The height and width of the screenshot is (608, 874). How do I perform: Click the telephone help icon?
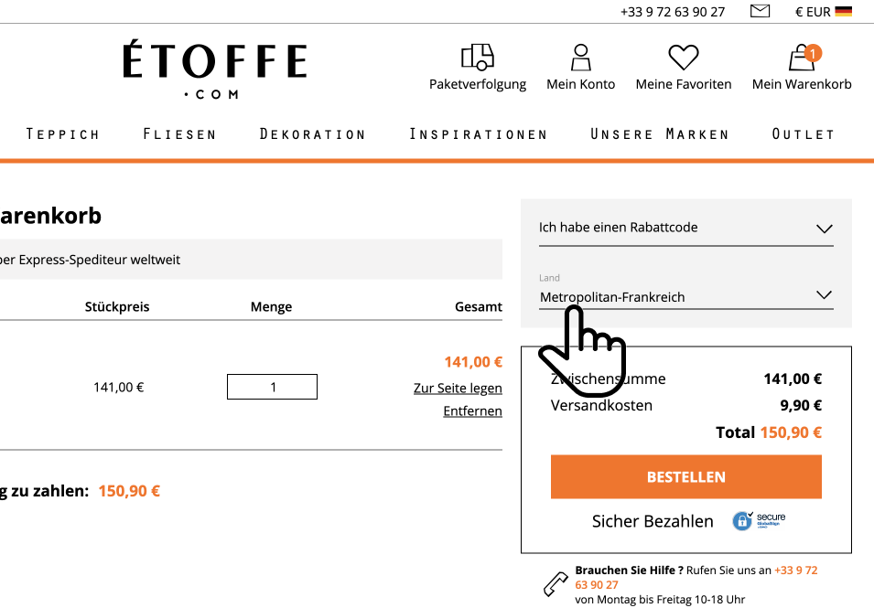pyautogui.click(x=556, y=583)
